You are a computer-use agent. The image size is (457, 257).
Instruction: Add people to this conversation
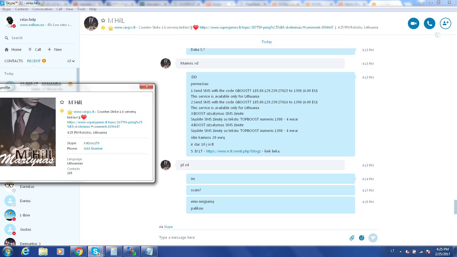[445, 23]
